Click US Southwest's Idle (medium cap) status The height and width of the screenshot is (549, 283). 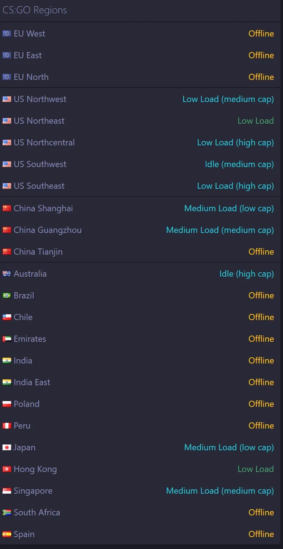239,165
